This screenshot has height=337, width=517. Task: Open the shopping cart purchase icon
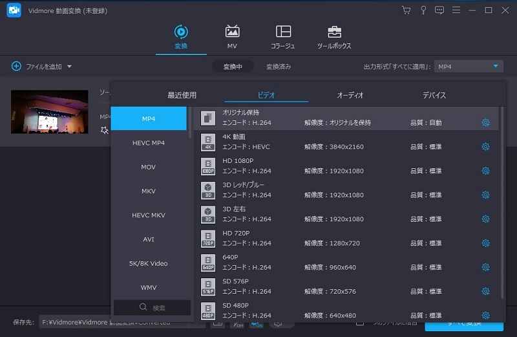click(406, 10)
